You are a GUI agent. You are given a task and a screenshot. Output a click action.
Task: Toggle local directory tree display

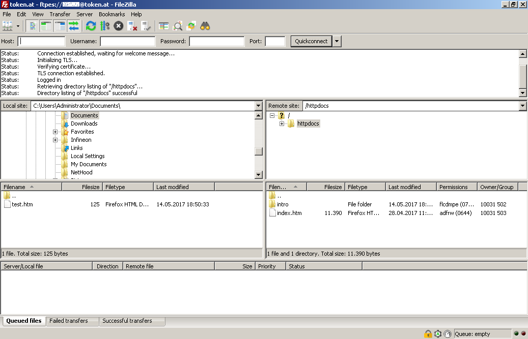tap(46, 25)
